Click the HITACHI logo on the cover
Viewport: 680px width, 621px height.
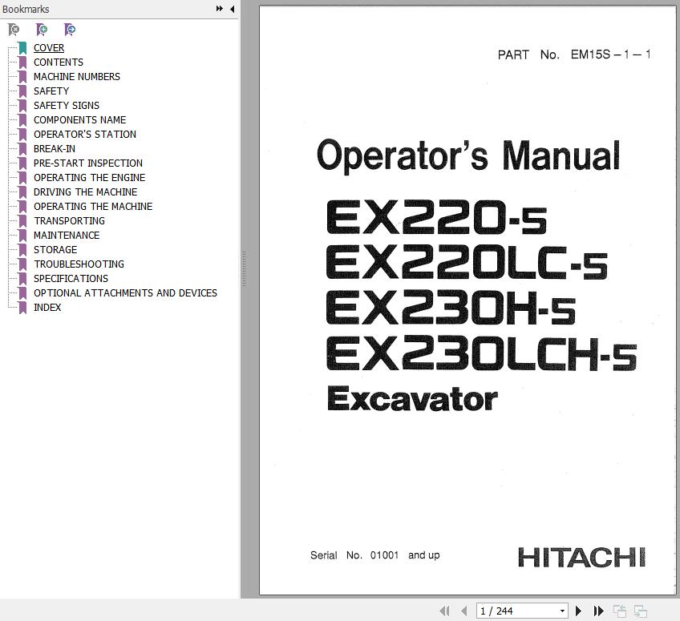point(582,557)
